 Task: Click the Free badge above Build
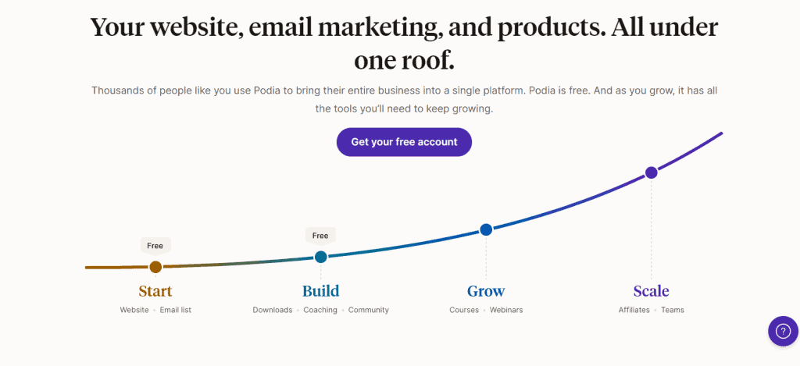click(320, 236)
